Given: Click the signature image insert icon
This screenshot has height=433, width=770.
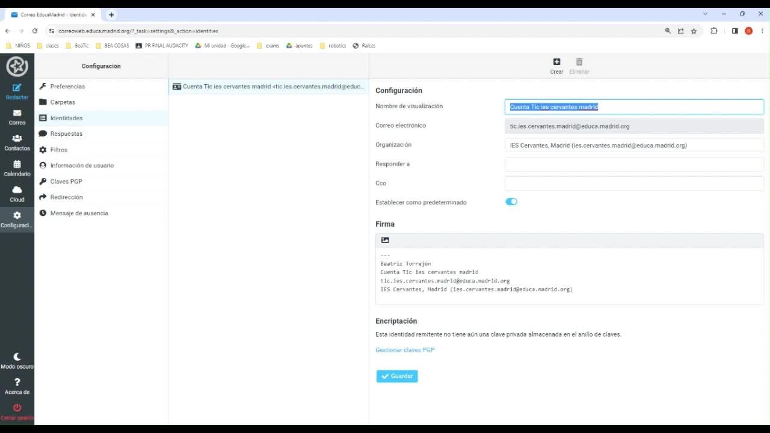Looking at the screenshot, I should [x=385, y=240].
